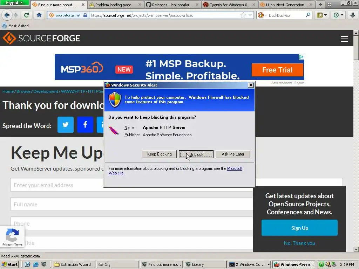This screenshot has width=359, height=269.
Task: Open history clock toolbar dropdown
Action: pos(338,15)
